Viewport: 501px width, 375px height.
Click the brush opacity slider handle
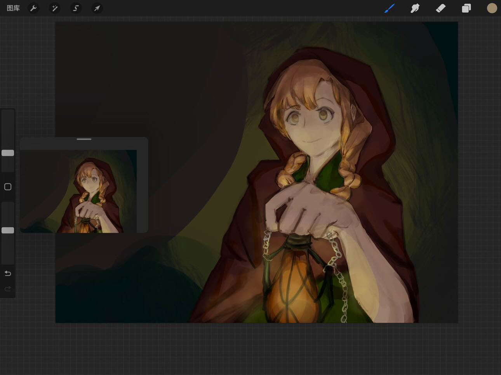[x=8, y=230]
